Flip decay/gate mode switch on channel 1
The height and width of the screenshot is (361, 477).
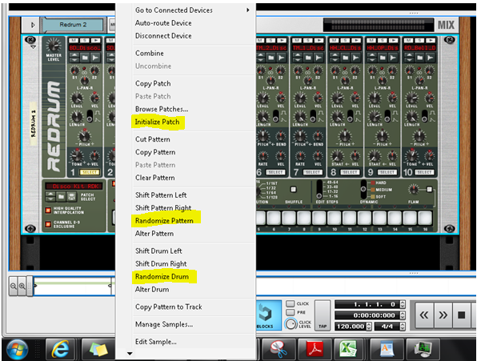click(90, 117)
